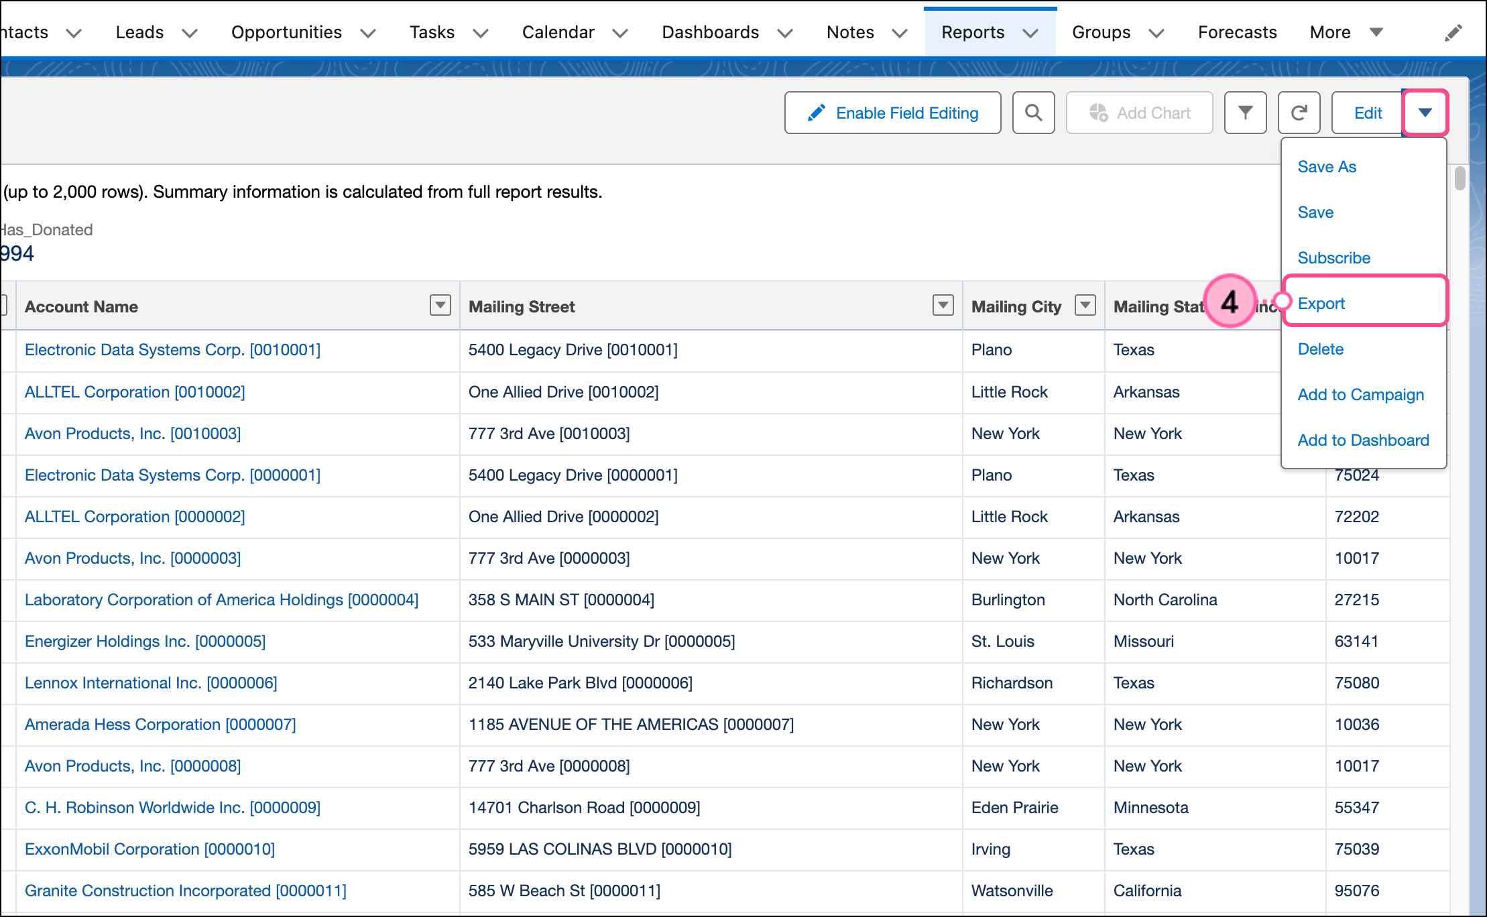The image size is (1487, 917).
Task: Expand the Tasks tab chevron
Action: 481,33
